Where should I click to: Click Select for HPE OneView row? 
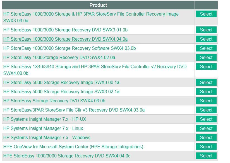[x=206, y=147]
